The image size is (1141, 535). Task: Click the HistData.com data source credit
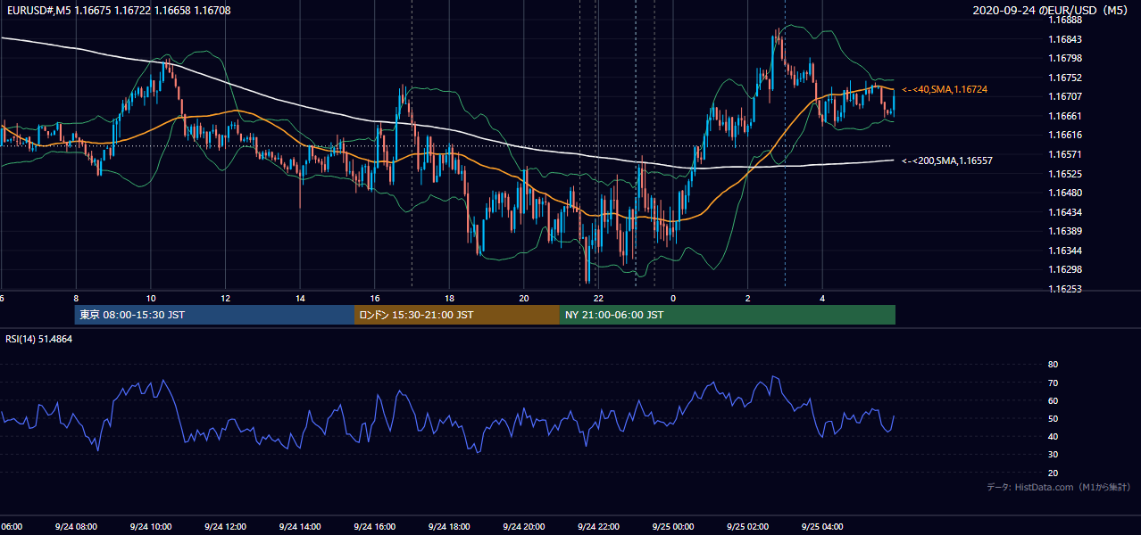tap(1058, 487)
